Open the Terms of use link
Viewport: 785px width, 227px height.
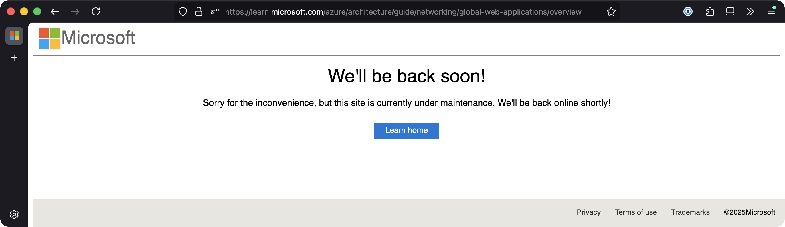click(636, 212)
